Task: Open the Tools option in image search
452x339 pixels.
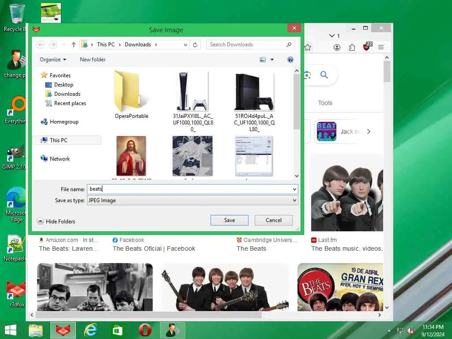Action: [x=325, y=103]
